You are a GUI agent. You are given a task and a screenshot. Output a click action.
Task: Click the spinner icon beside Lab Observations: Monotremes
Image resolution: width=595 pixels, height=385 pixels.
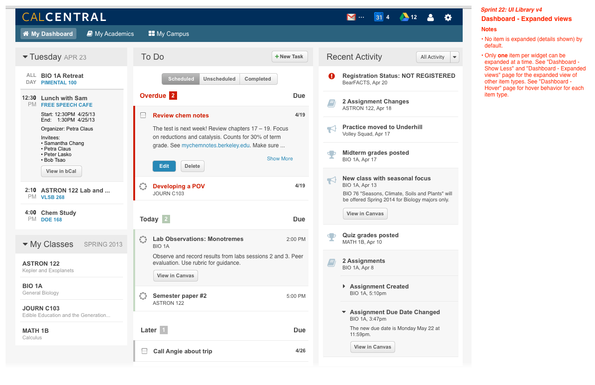tap(144, 239)
